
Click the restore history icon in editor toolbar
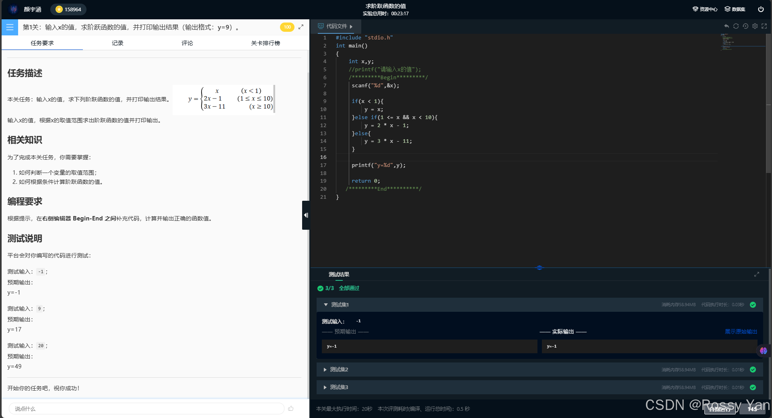(745, 26)
